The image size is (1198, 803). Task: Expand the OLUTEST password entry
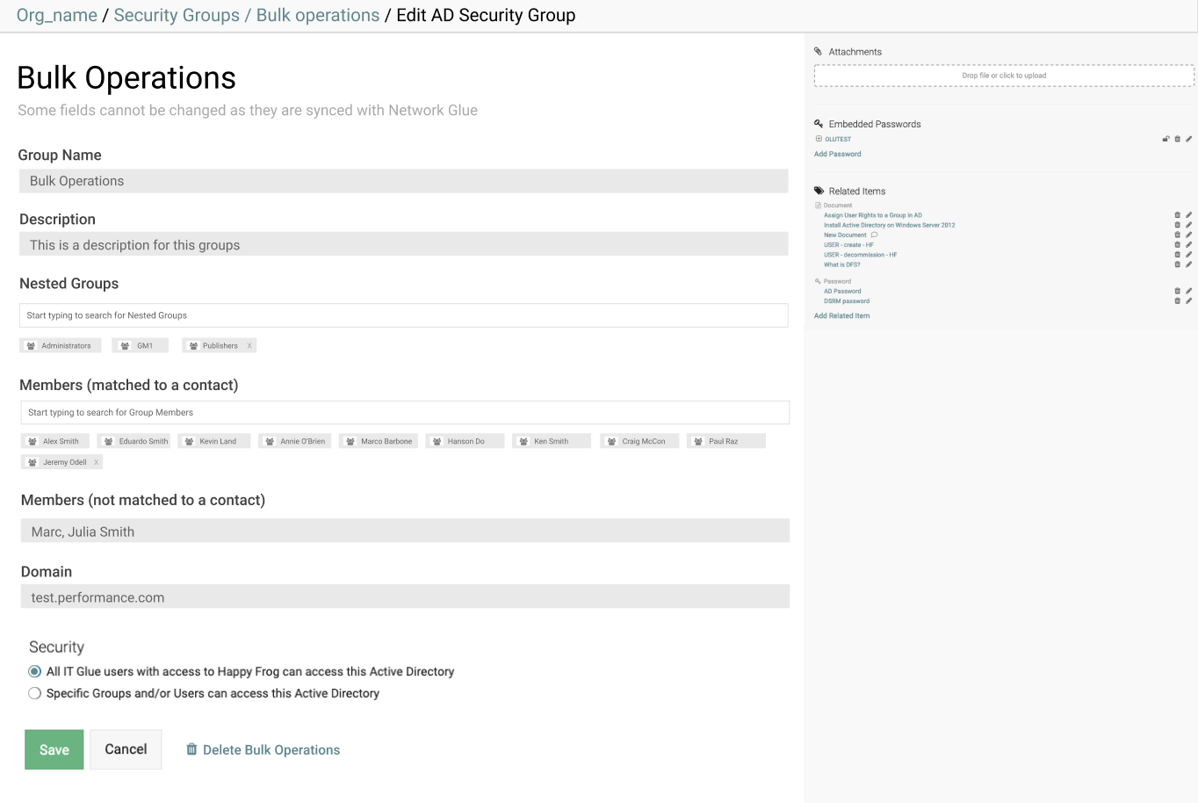click(x=819, y=139)
